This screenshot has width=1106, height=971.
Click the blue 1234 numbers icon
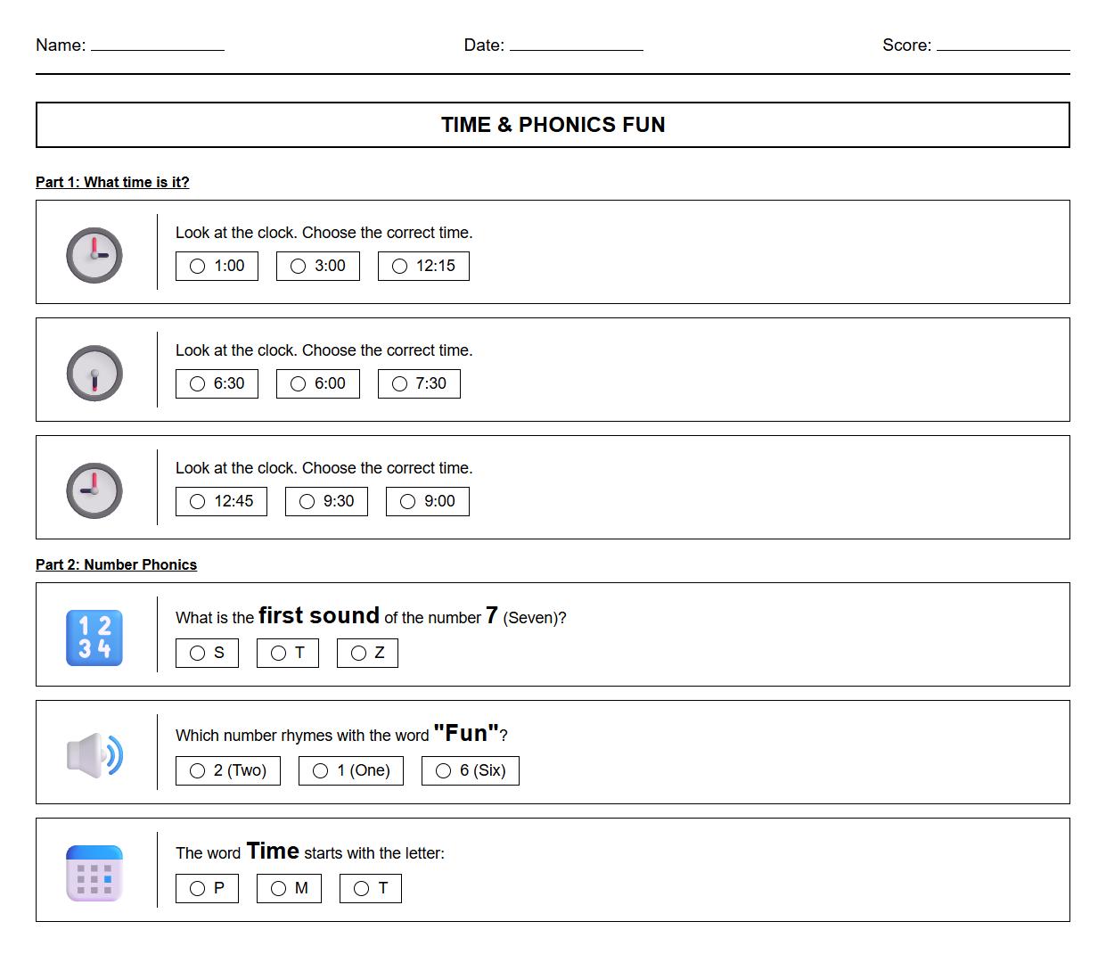[x=94, y=638]
